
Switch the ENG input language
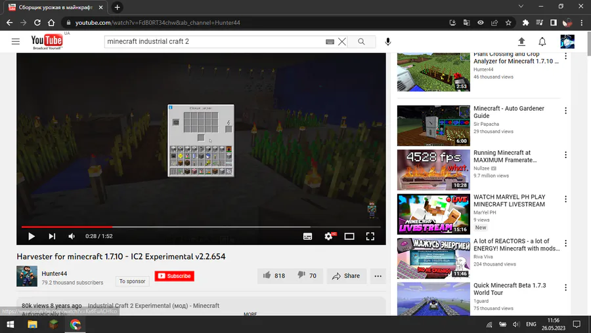point(531,324)
